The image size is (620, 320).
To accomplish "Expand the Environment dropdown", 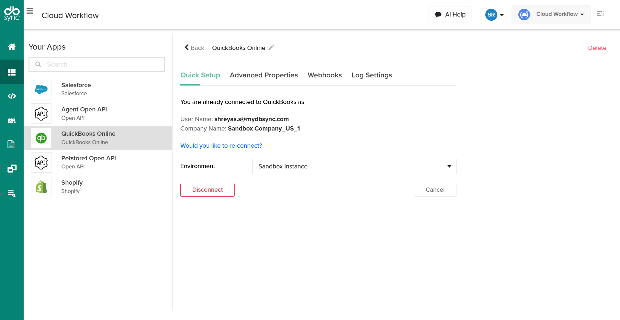I will click(x=354, y=166).
